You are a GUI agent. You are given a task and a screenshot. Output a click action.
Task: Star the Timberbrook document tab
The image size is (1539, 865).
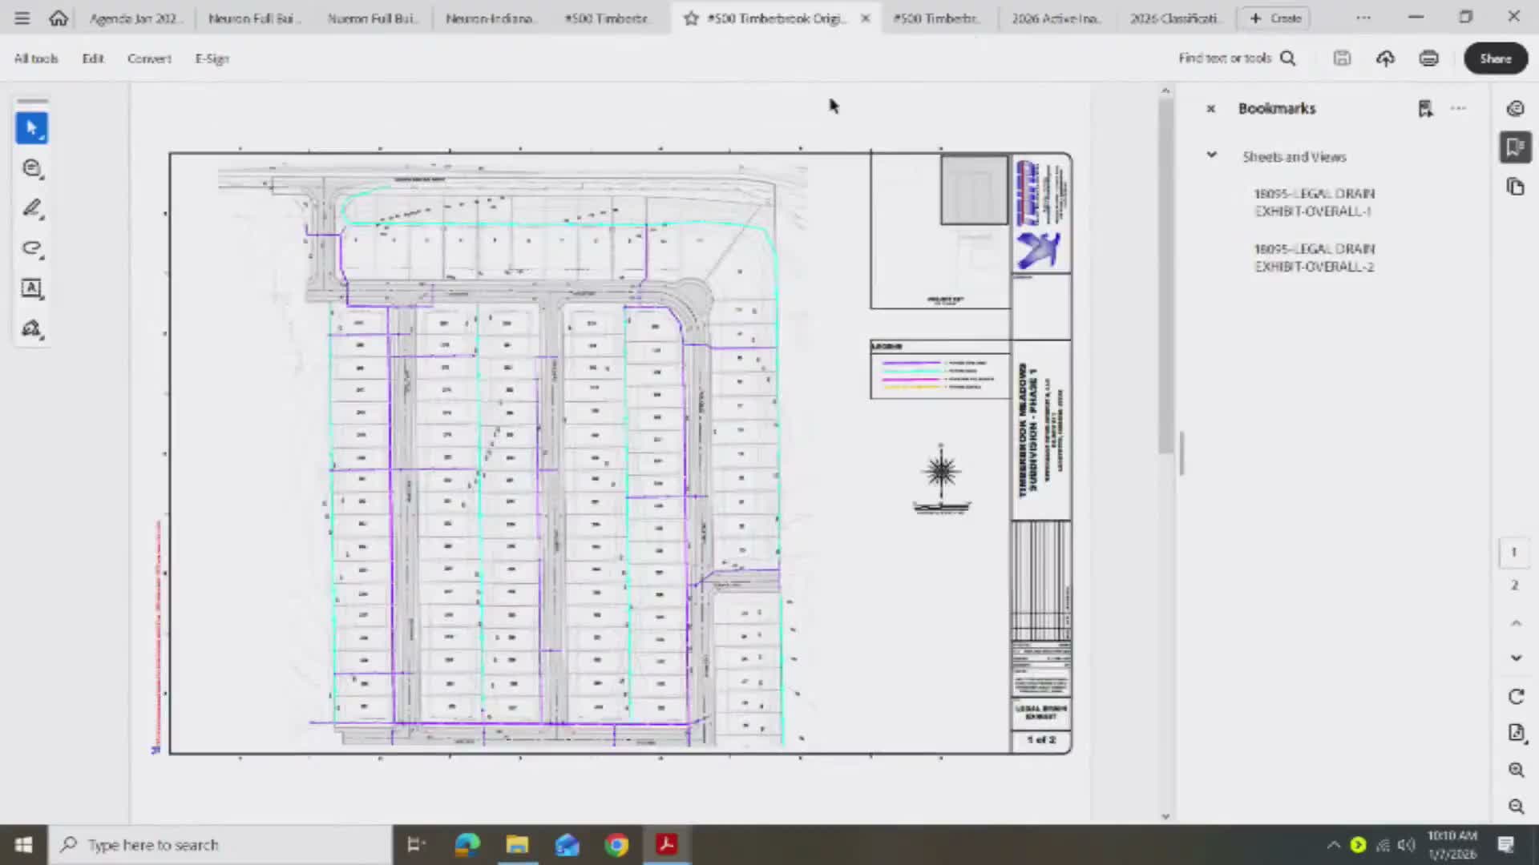tap(691, 18)
